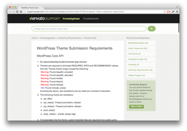Click the browser forward arrow
The height and width of the screenshot is (131, 187).
[13, 12]
